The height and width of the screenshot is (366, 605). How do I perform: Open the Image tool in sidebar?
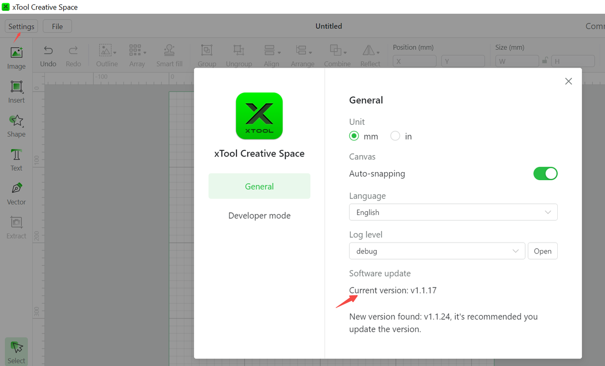tap(16, 58)
